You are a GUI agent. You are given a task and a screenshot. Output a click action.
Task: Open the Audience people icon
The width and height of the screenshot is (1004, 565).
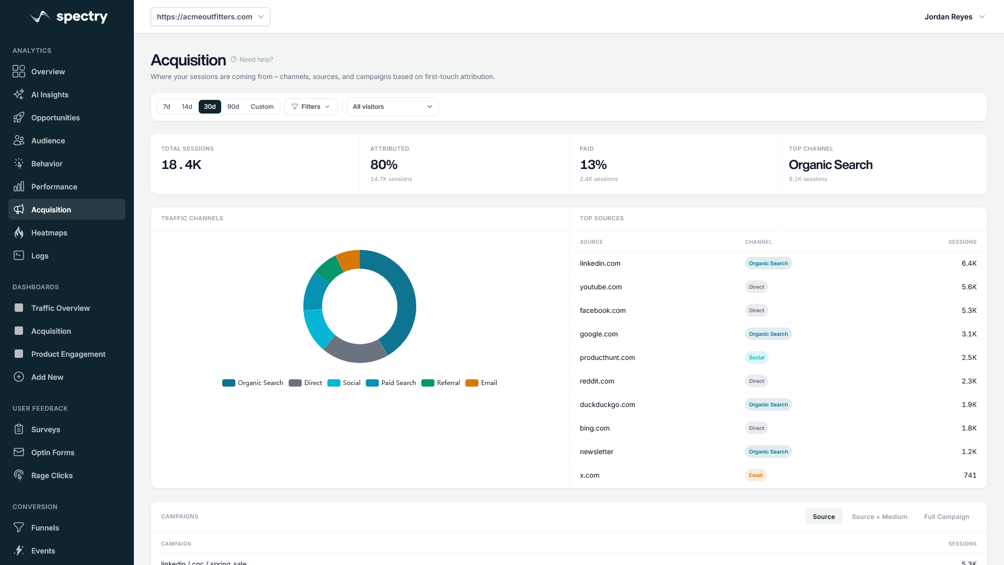coord(19,141)
